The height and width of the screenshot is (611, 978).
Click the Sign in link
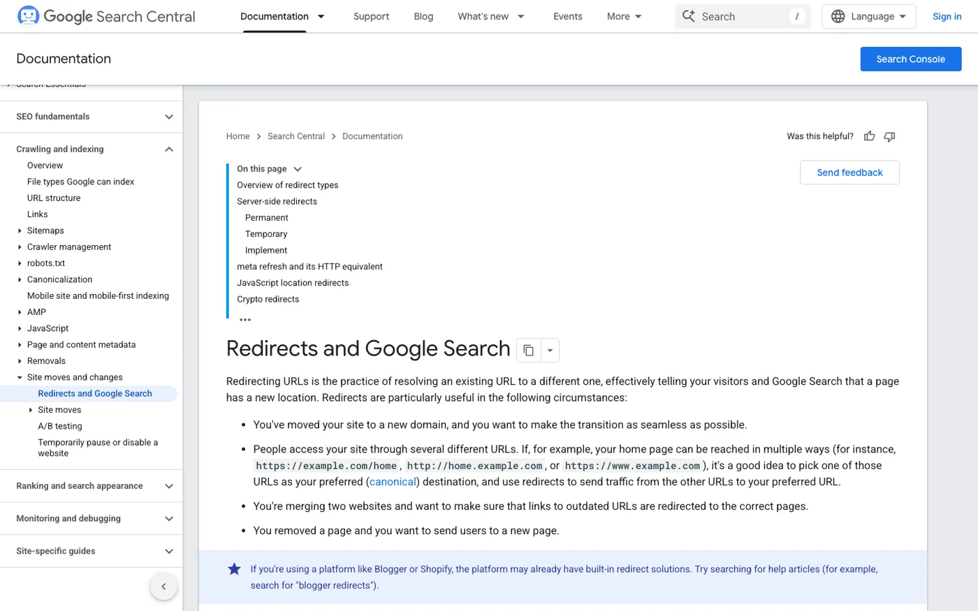(947, 16)
